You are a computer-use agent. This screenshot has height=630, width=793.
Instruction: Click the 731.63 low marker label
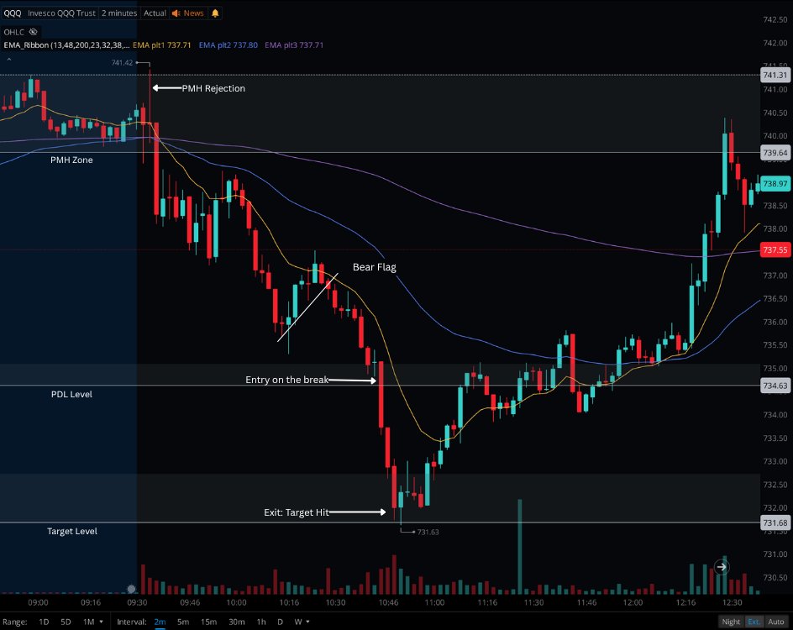point(428,532)
